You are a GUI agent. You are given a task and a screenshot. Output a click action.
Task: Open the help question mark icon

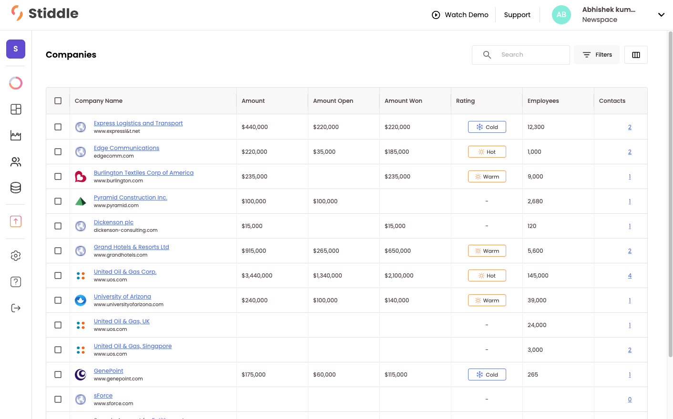pyautogui.click(x=16, y=282)
